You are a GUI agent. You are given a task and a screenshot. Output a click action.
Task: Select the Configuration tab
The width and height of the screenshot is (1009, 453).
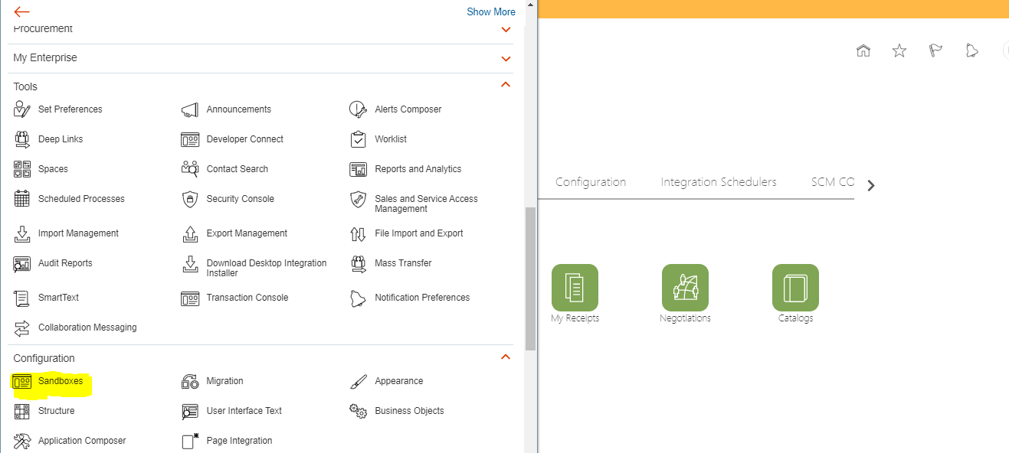(x=590, y=181)
